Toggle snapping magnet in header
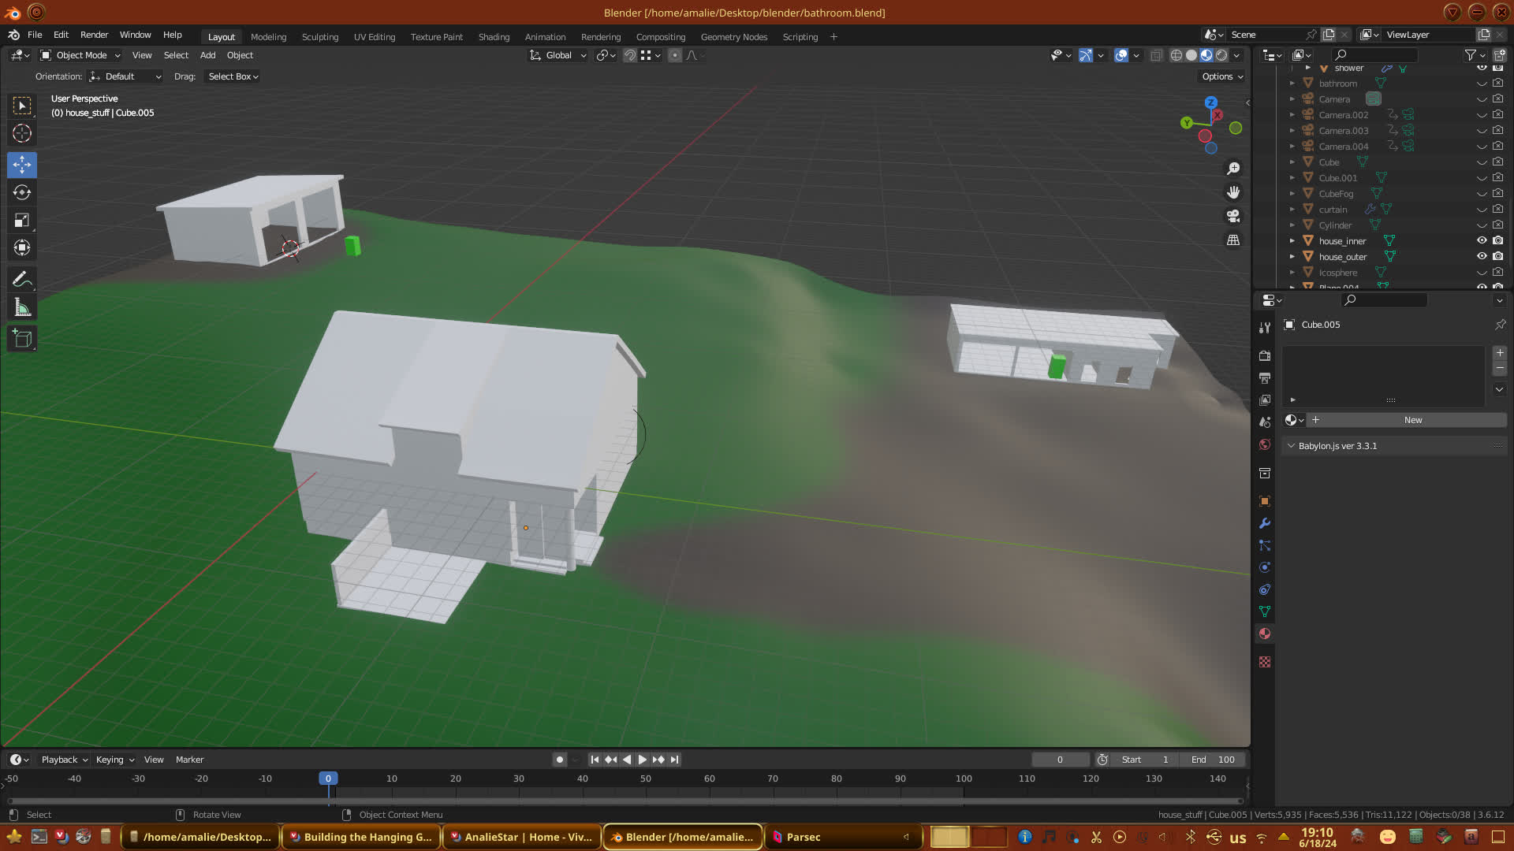This screenshot has height=851, width=1514. (630, 55)
